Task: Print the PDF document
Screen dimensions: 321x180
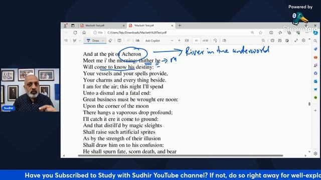Action: (272, 40)
